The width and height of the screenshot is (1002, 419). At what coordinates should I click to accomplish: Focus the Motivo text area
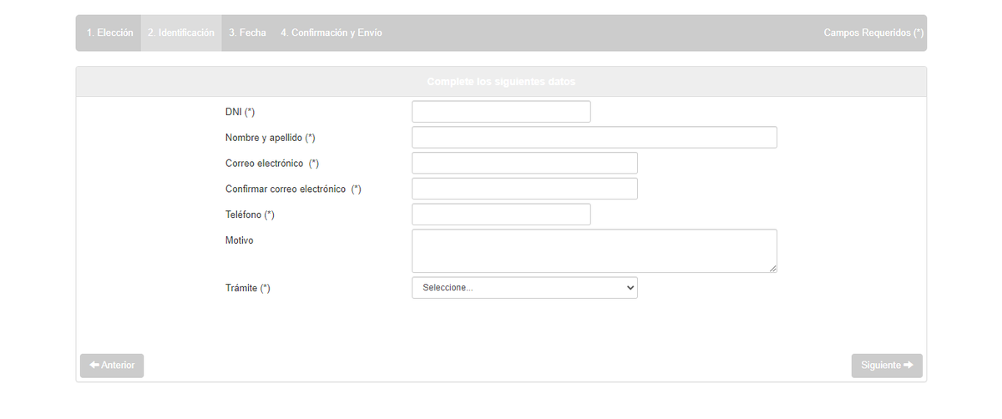[594, 250]
